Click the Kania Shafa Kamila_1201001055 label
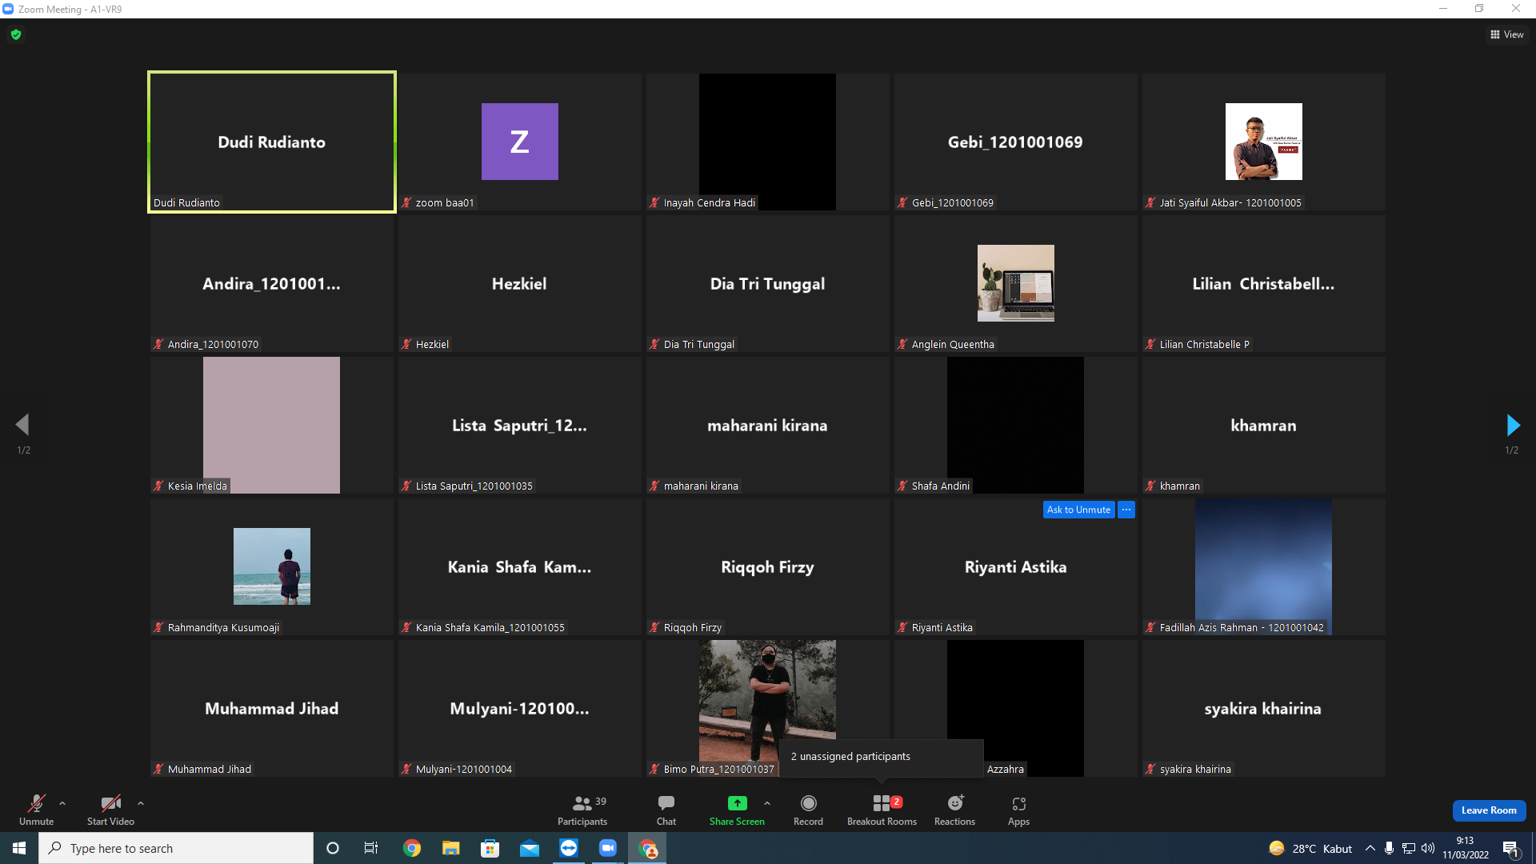 [x=490, y=628]
